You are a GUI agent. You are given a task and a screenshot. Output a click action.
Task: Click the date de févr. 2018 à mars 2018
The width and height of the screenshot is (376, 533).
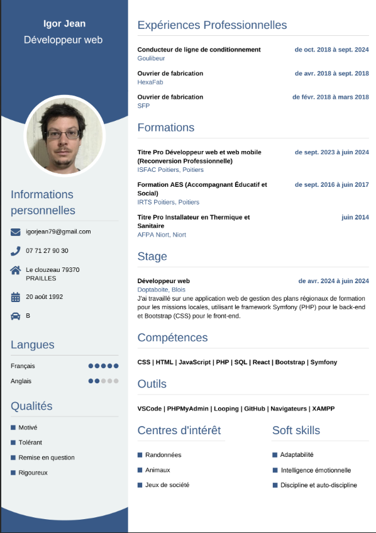(x=331, y=97)
